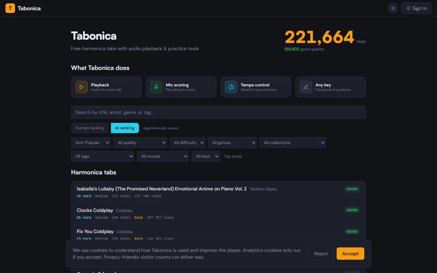Expand the All keys dropdown

206,156
